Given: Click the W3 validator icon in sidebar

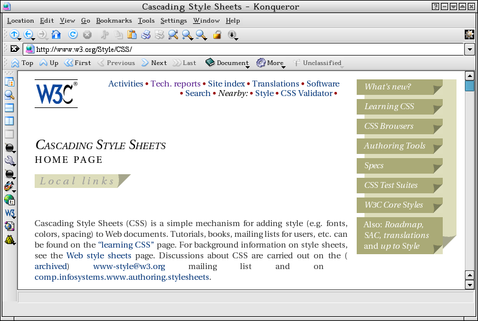Looking at the screenshot, I should pos(10,213).
